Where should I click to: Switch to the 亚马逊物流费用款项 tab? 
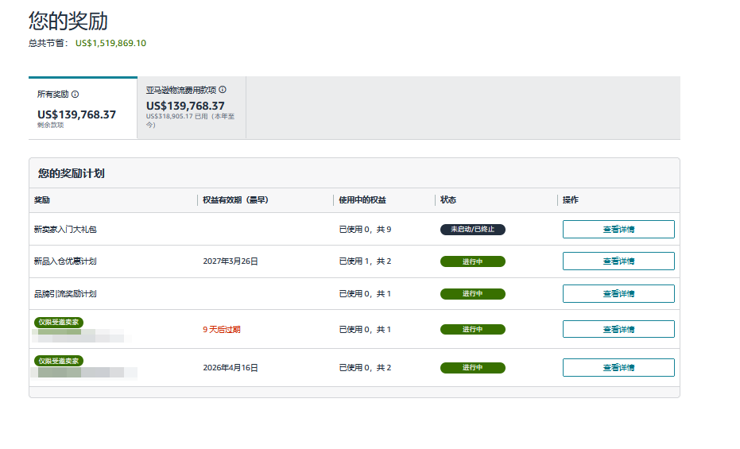[x=191, y=108]
